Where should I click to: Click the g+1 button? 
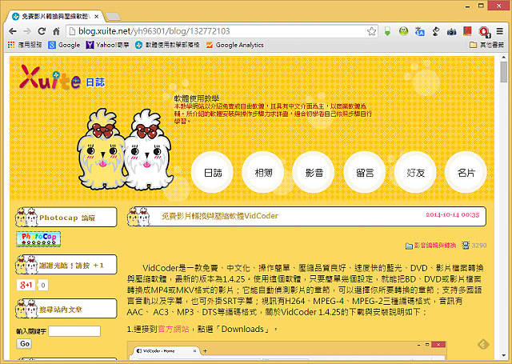pos(26,285)
